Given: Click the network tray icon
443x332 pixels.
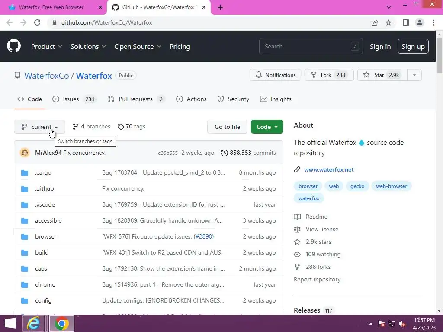Looking at the screenshot, I should tap(392, 324).
